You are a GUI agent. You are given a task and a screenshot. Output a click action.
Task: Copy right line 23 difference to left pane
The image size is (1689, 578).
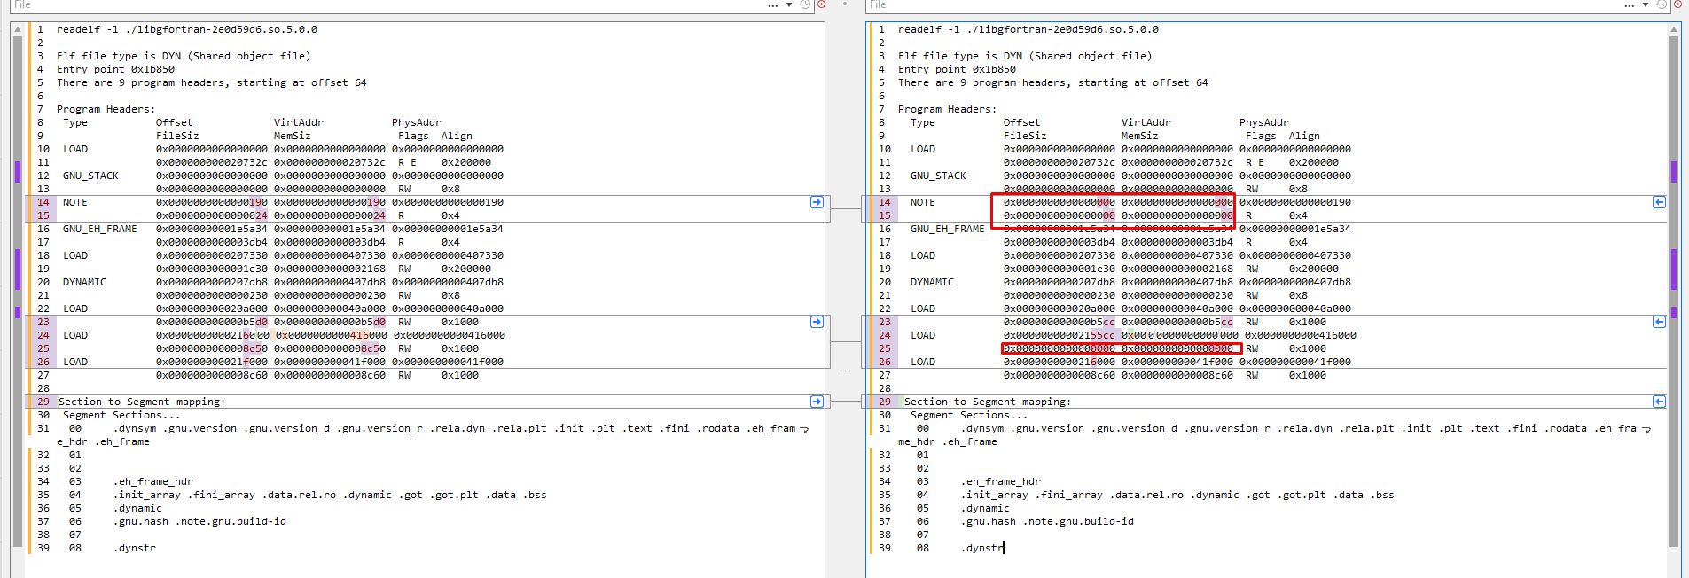tap(1659, 322)
